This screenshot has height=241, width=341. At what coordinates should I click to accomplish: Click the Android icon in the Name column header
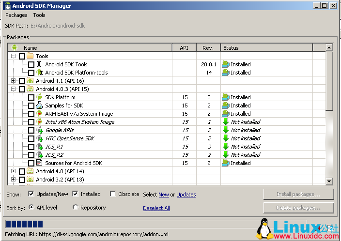coord(15,47)
